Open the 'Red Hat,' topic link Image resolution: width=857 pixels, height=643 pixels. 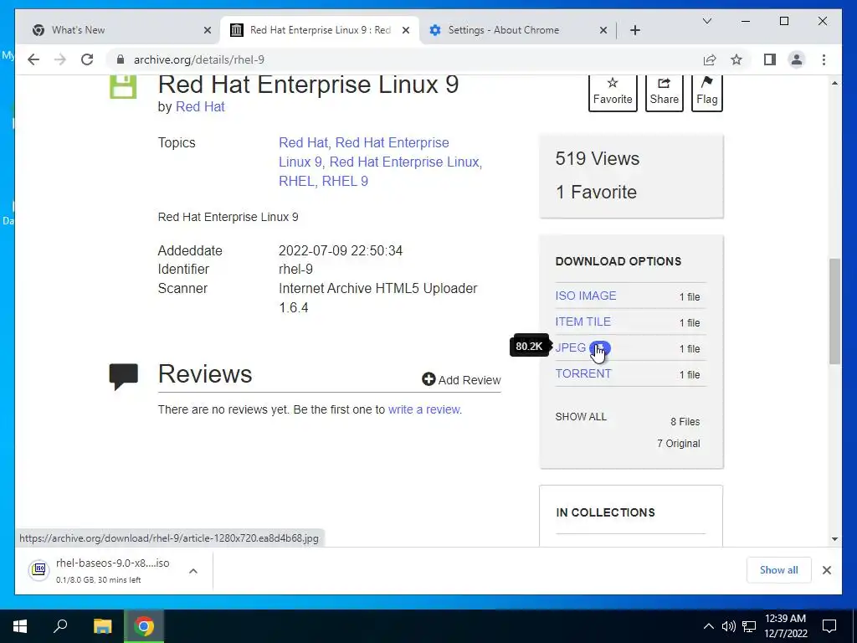pos(304,142)
